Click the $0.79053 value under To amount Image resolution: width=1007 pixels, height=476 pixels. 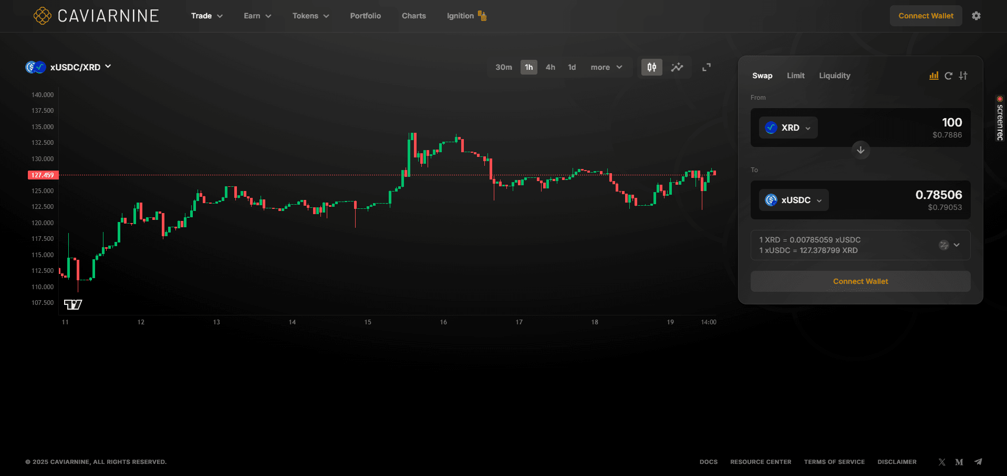[x=945, y=207]
